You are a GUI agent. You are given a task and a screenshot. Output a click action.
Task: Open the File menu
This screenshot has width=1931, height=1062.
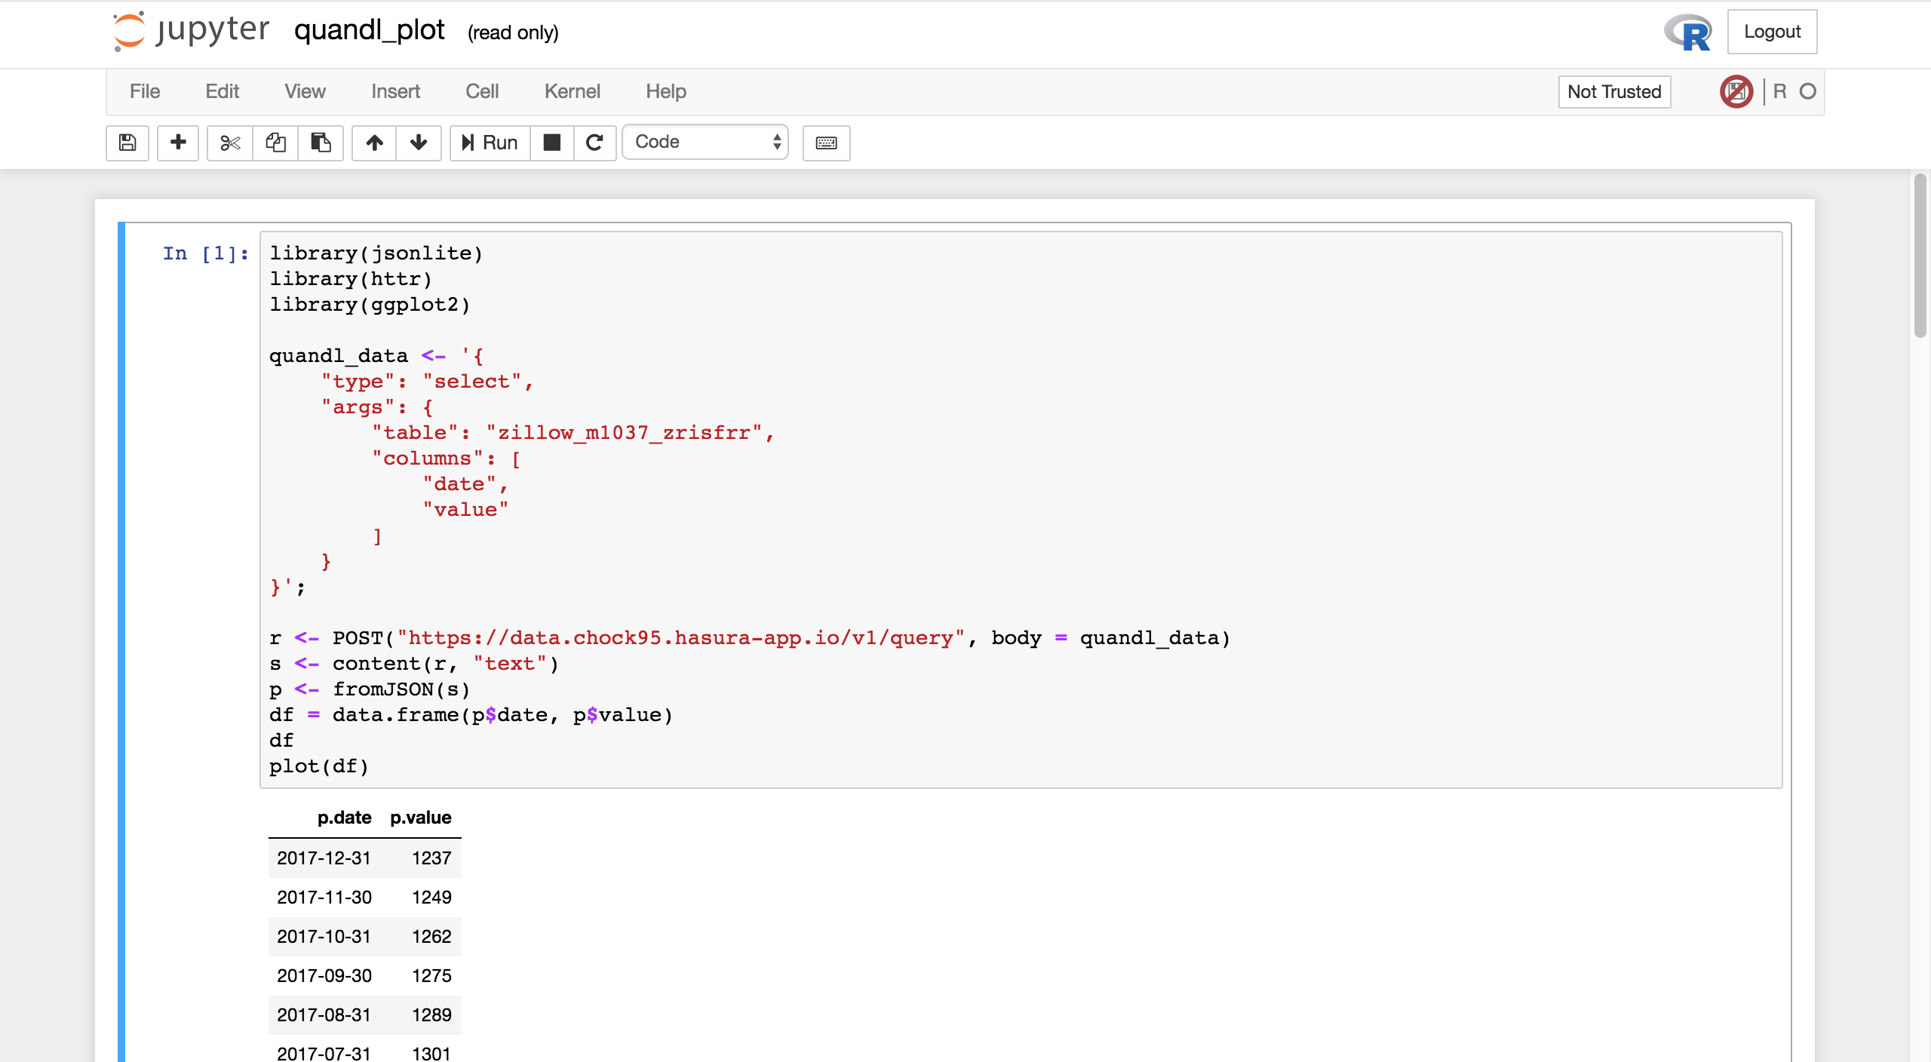pos(145,91)
